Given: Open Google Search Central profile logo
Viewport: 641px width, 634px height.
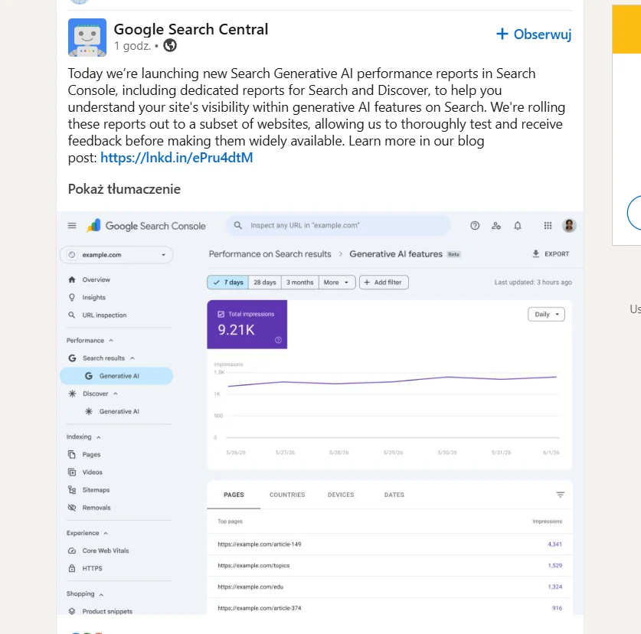Looking at the screenshot, I should (87, 38).
